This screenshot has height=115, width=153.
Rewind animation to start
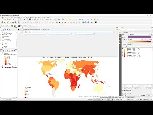pos(19,32)
